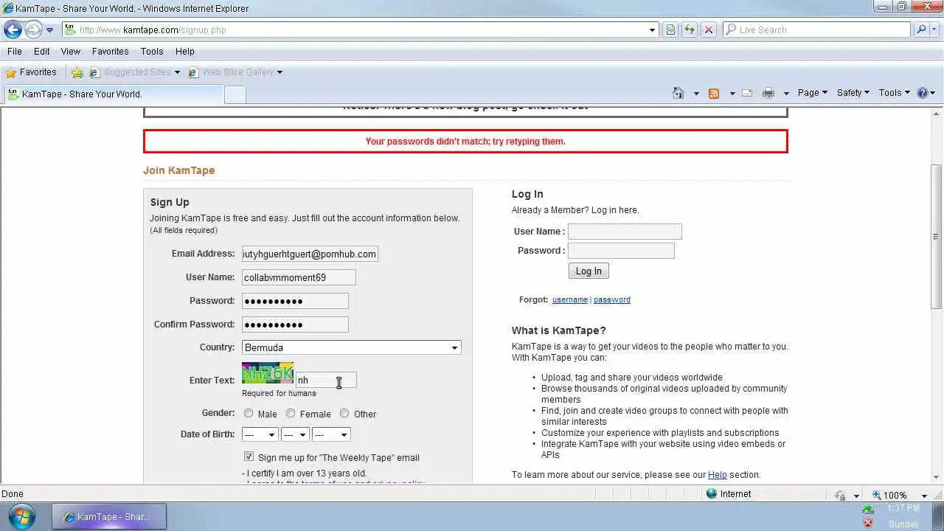Click the Internet zone globe icon

(712, 493)
